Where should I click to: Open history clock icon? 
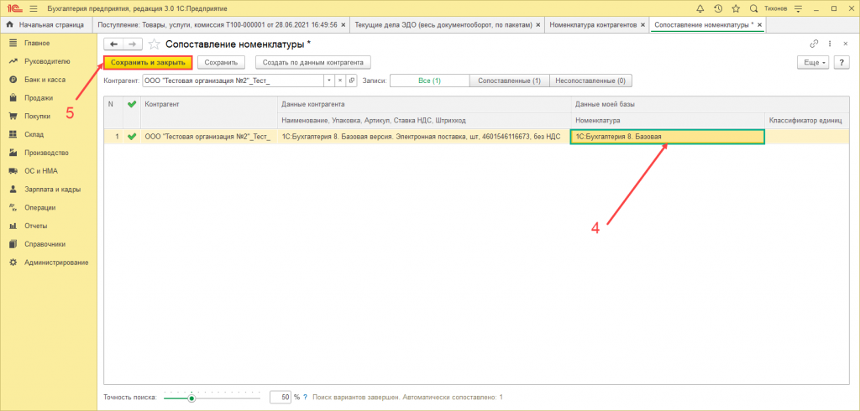click(718, 8)
